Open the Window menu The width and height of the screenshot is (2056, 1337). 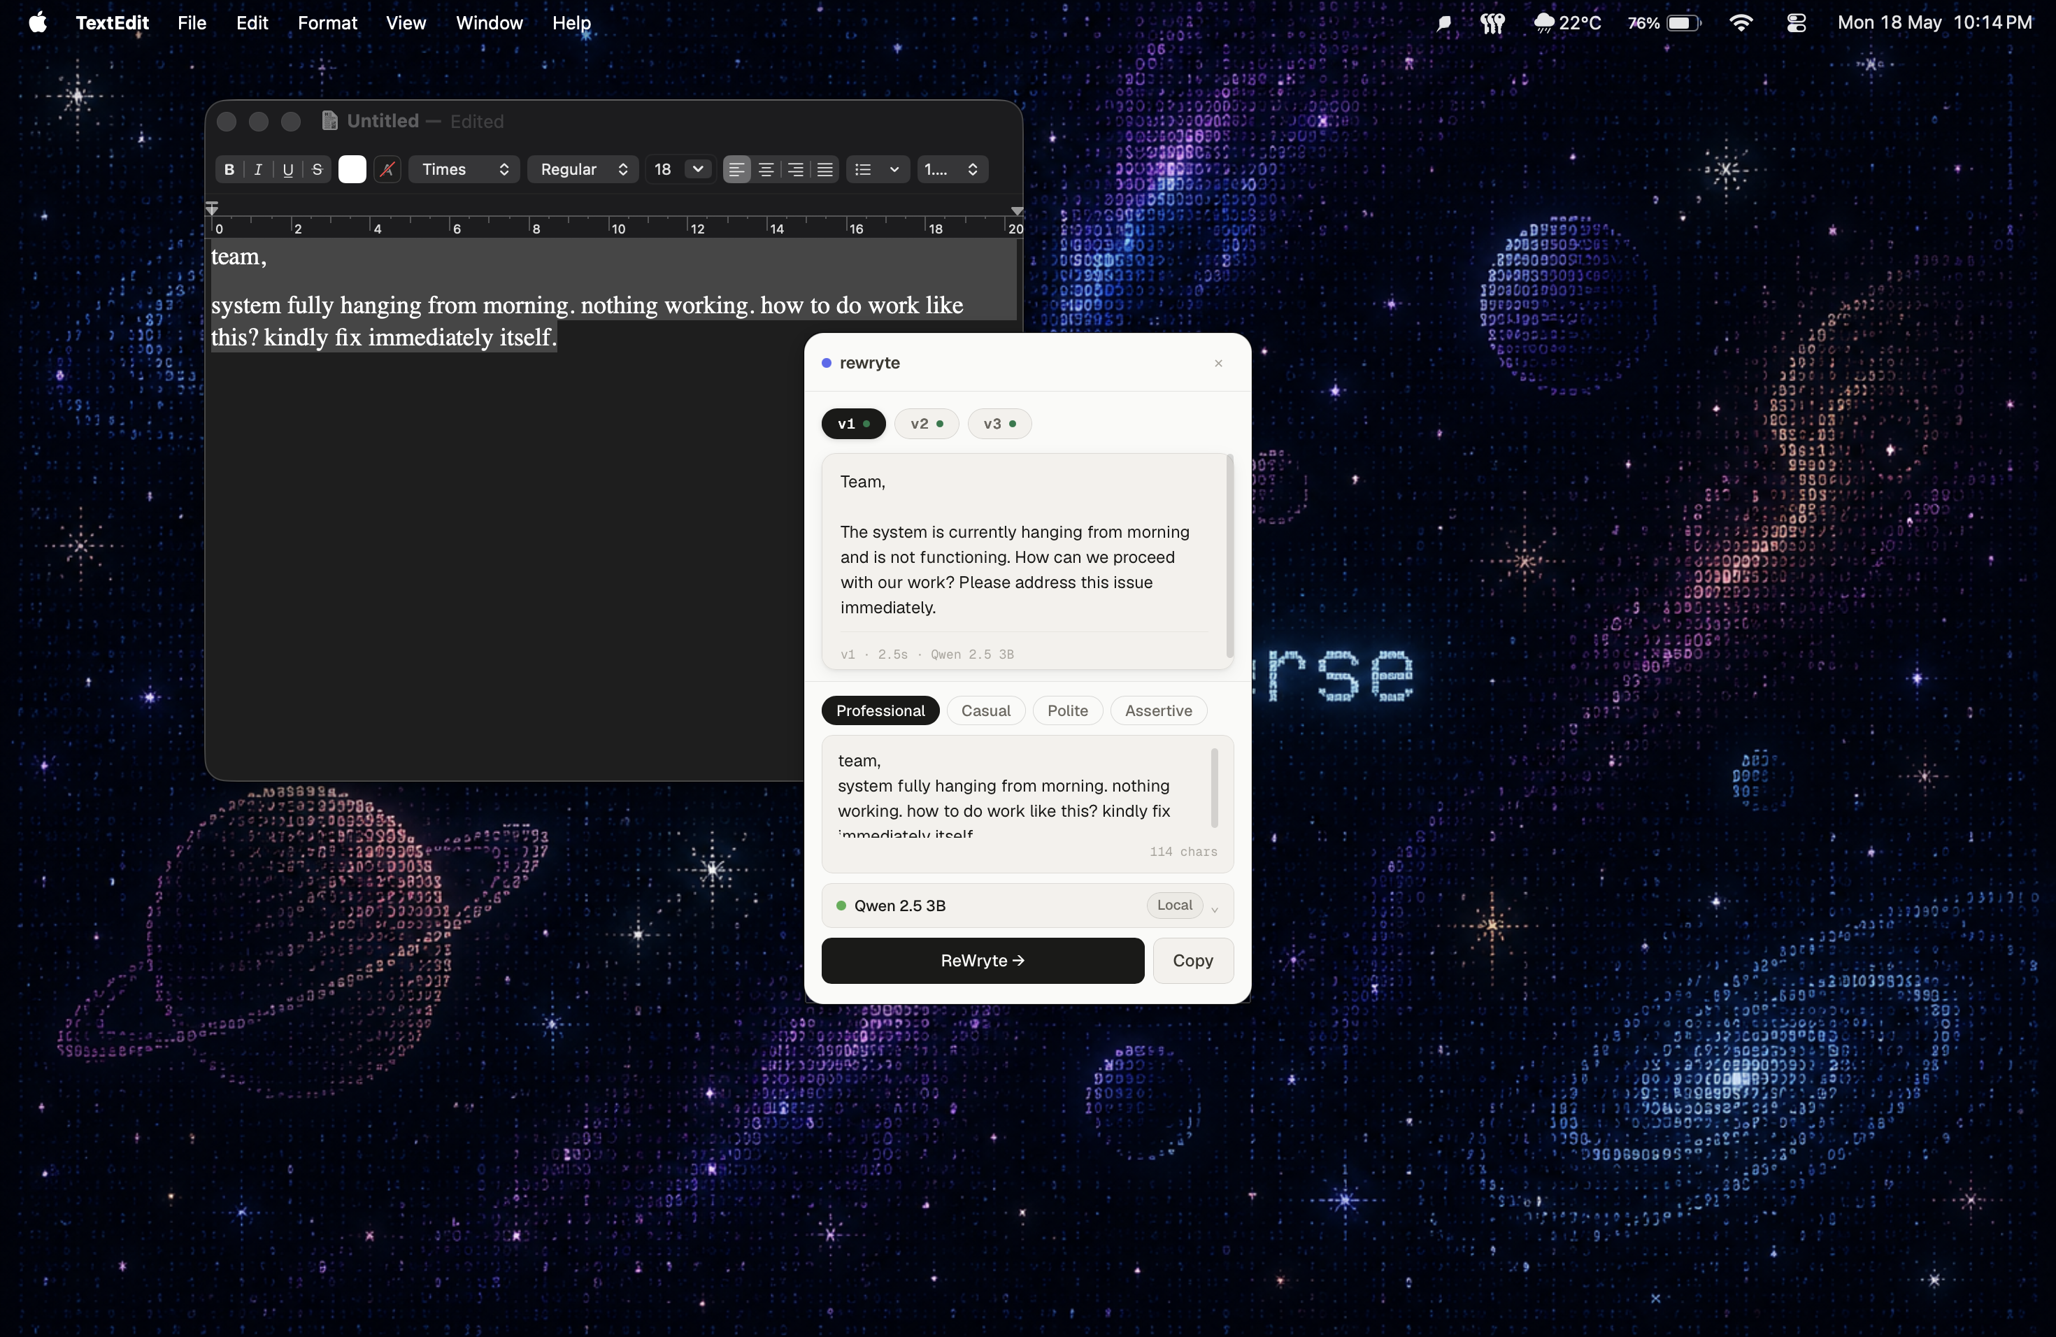489,22
